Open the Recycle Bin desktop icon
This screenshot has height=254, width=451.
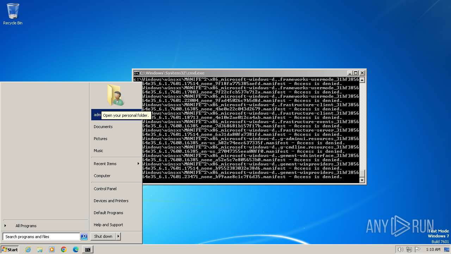13,14
